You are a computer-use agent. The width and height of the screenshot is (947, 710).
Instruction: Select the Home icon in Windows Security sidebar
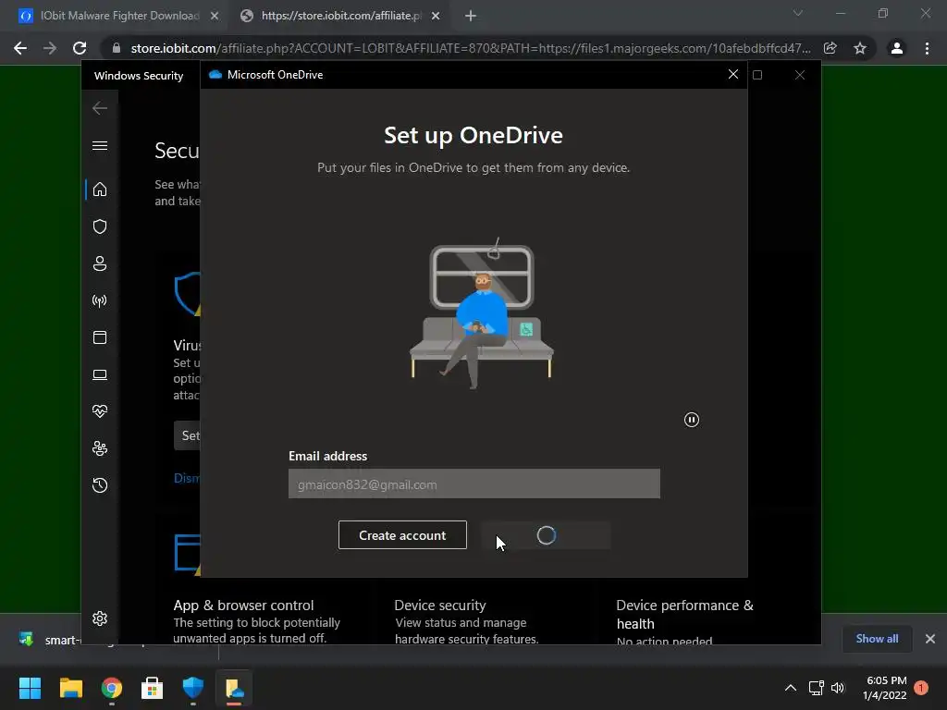(x=100, y=190)
